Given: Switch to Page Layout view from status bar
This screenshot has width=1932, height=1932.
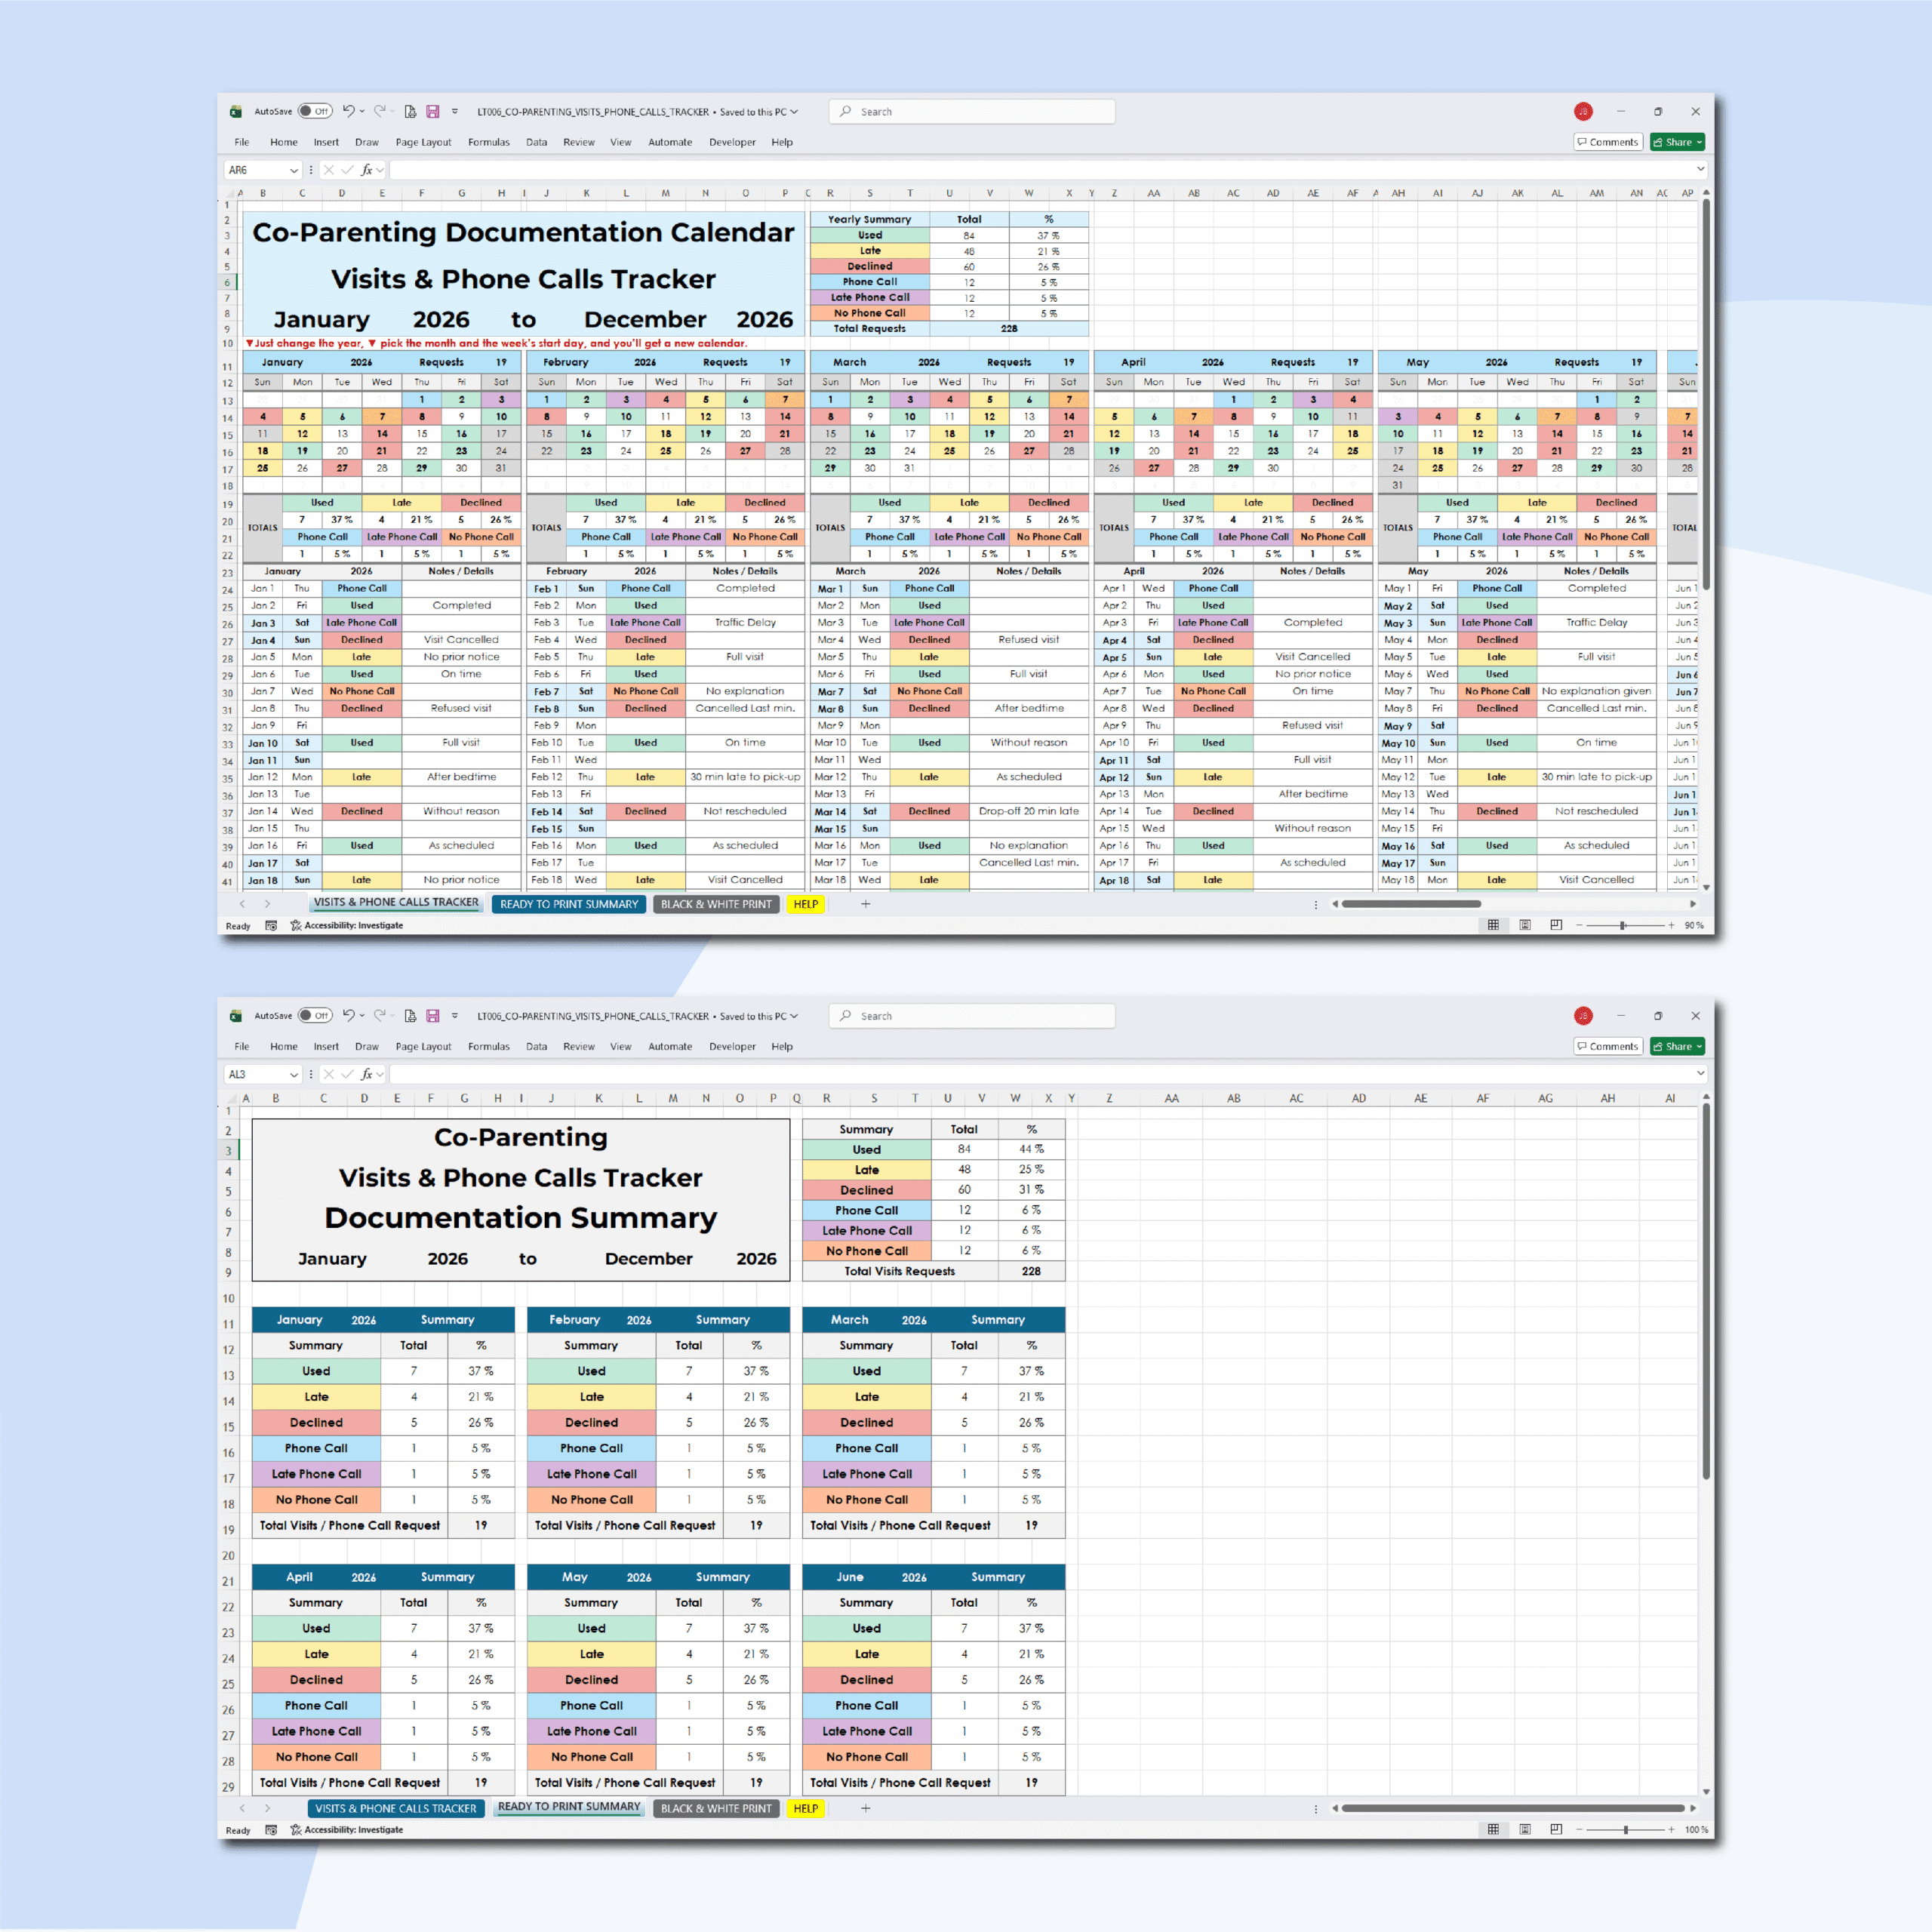Looking at the screenshot, I should 1524,925.
